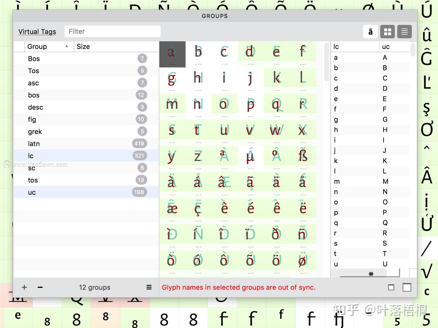
Task: Select the large panel size icon
Action: pos(407,287)
